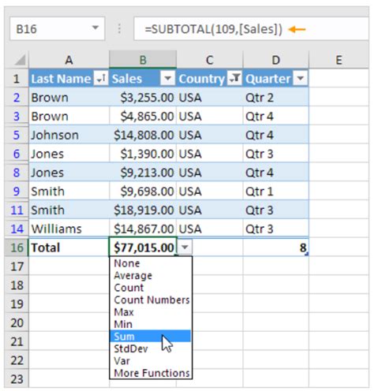Click the Qtr 1 cell
This screenshot has height=391, width=374.
[x=276, y=191]
